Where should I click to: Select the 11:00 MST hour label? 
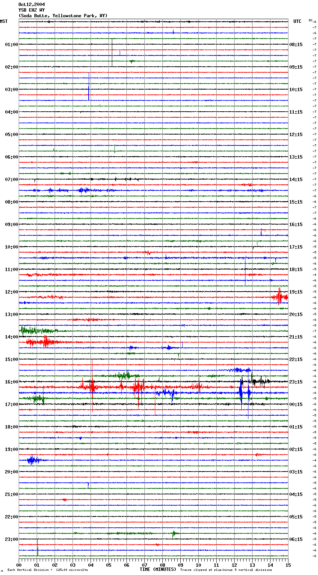pyautogui.click(x=12, y=270)
